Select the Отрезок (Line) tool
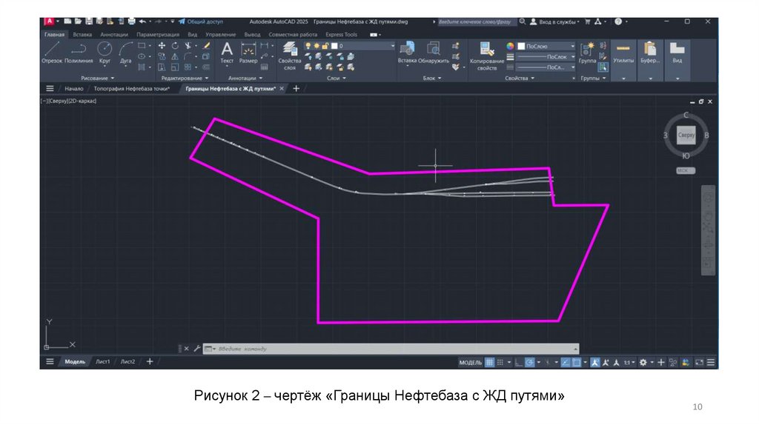The height and width of the screenshot is (425, 759). [x=51, y=52]
